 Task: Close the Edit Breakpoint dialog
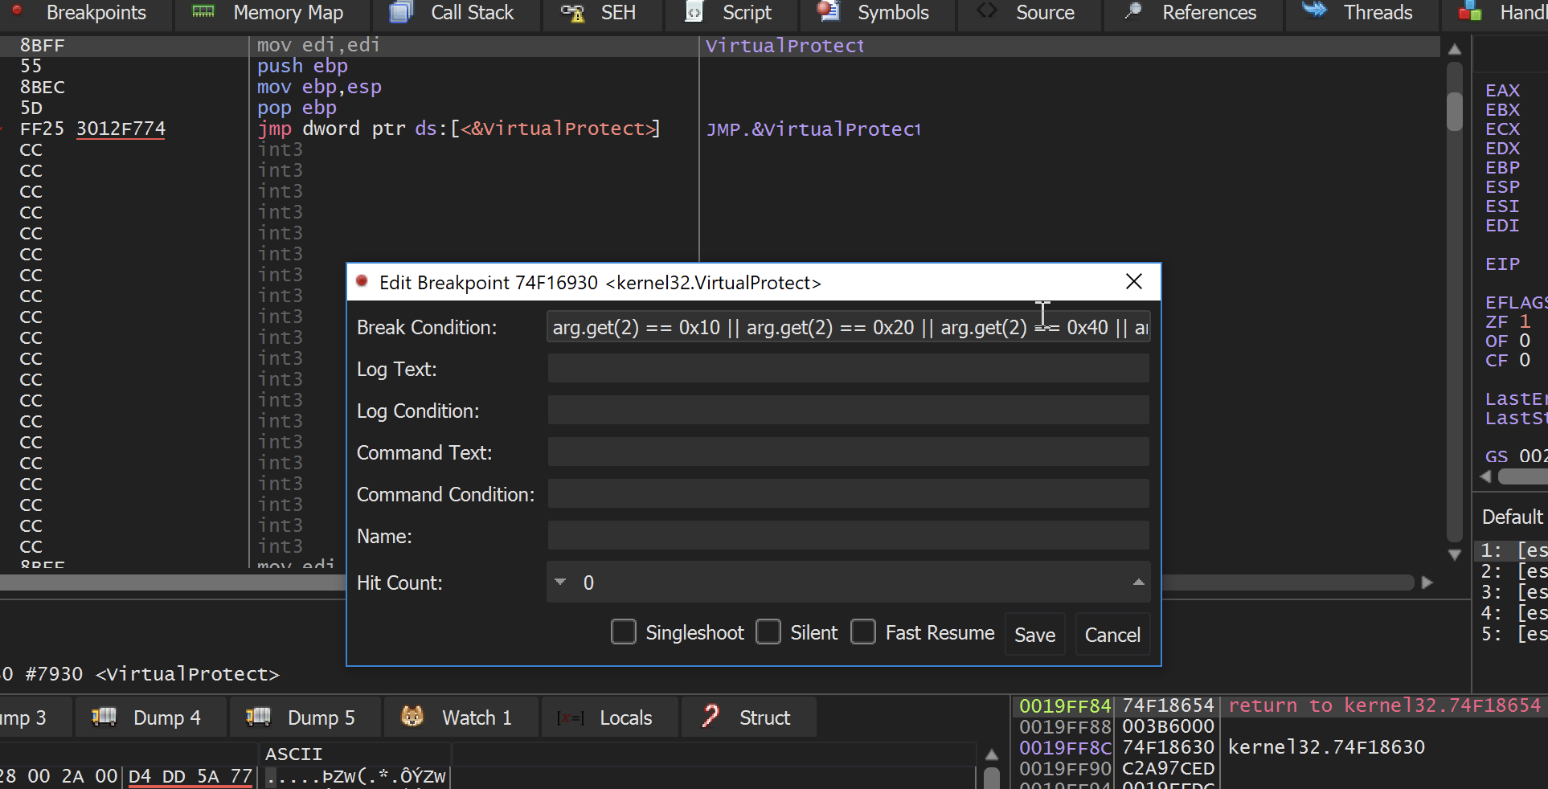tap(1134, 282)
